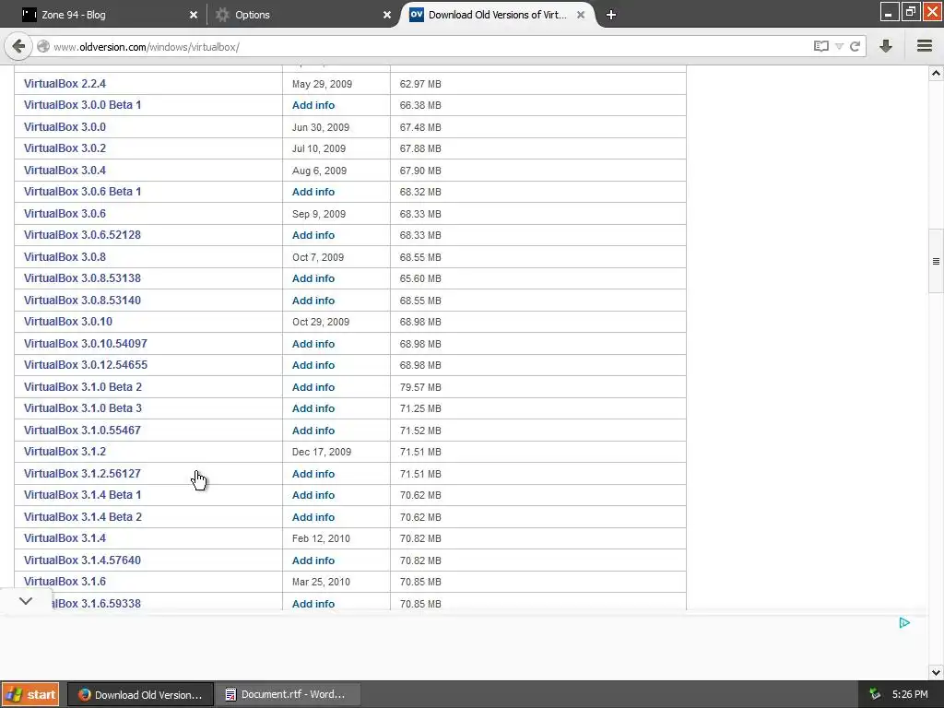This screenshot has height=708, width=944.
Task: Click the system tray network icon
Action: point(875,694)
